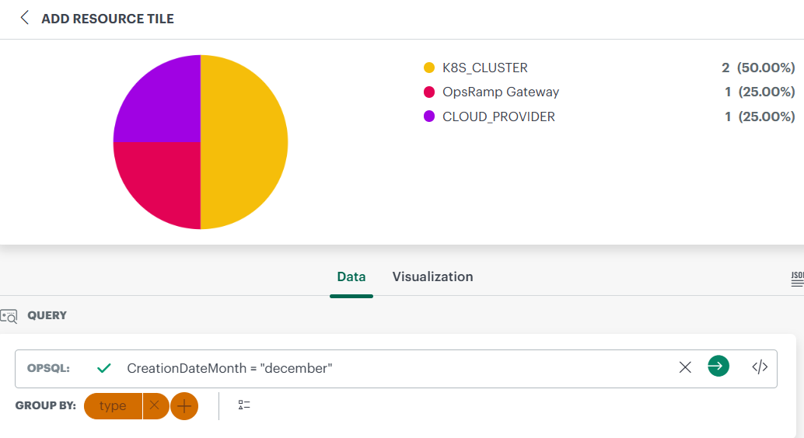Select the K8S_CLUSTER legend label
Viewport: 804px width, 438px height.
(x=485, y=68)
